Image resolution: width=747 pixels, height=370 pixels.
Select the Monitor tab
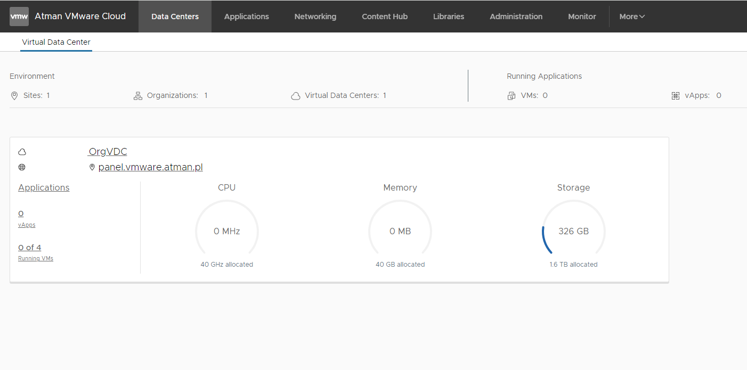(582, 17)
